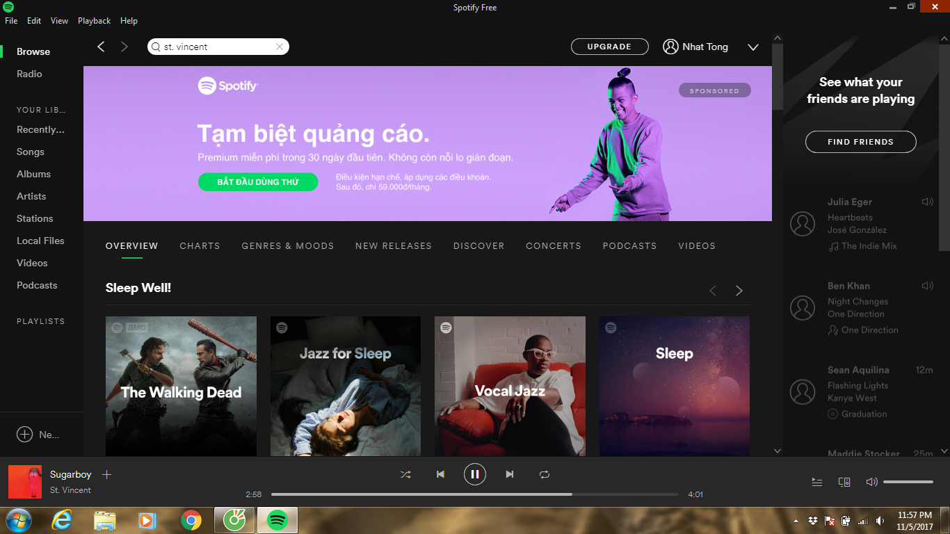This screenshot has height=534, width=950.
Task: Toggle shuffle playback
Action: (x=405, y=474)
